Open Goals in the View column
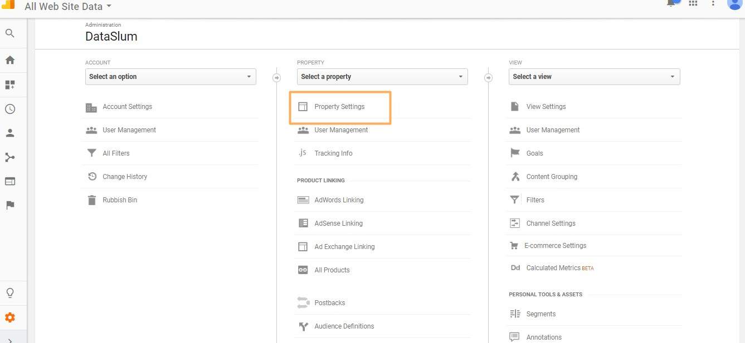This screenshot has height=343, width=745. tap(534, 153)
